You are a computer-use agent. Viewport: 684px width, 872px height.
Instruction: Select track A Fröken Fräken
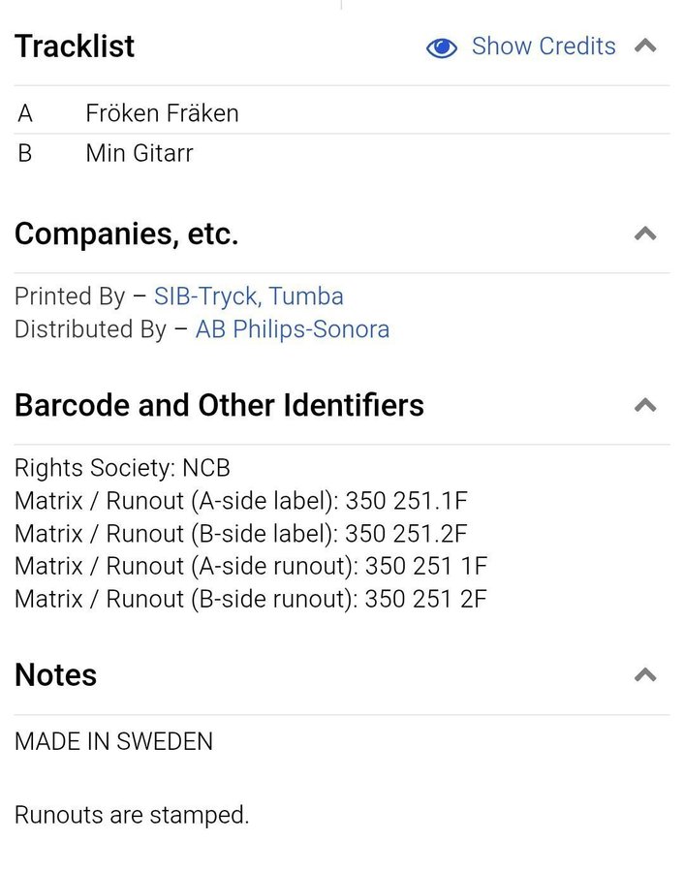tap(162, 113)
